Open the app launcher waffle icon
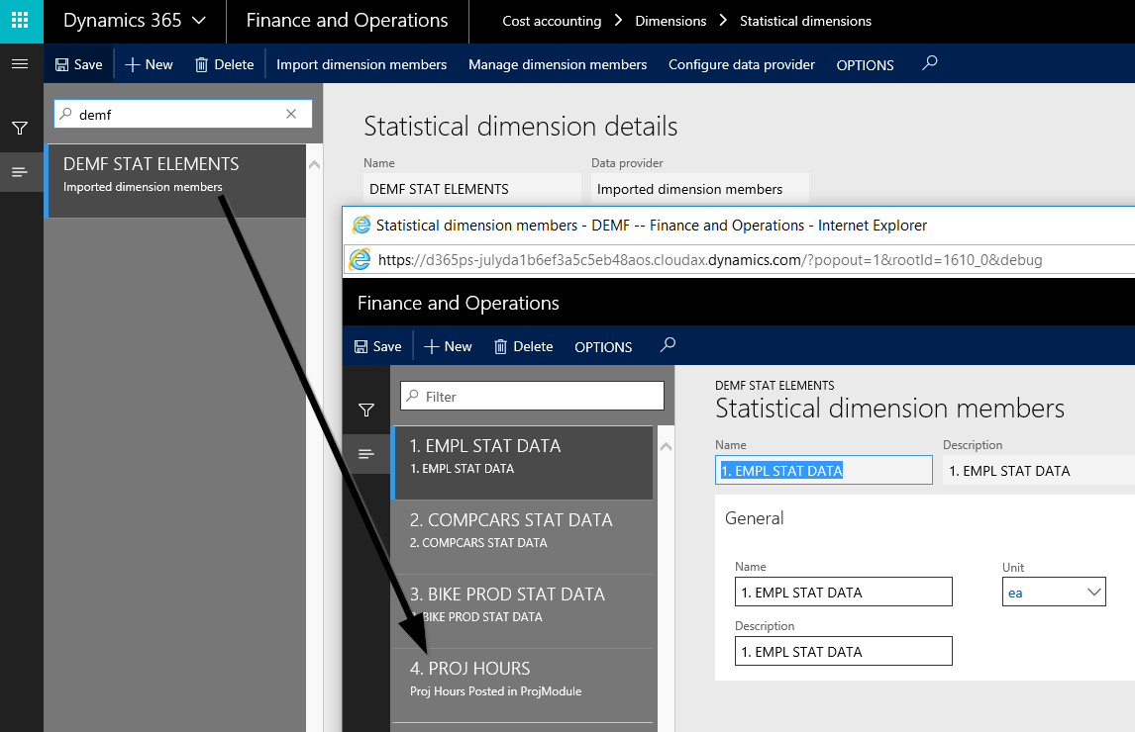This screenshot has width=1135, height=732. click(21, 21)
